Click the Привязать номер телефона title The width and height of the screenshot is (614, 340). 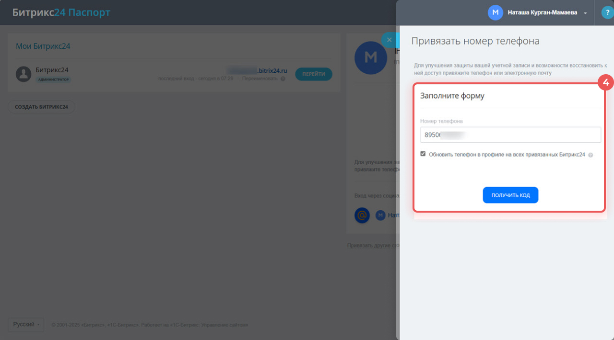475,41
